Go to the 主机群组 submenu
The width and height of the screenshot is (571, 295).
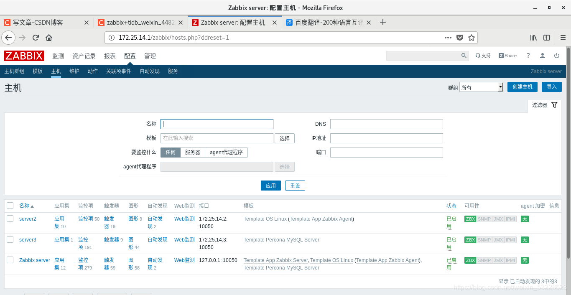coord(14,71)
